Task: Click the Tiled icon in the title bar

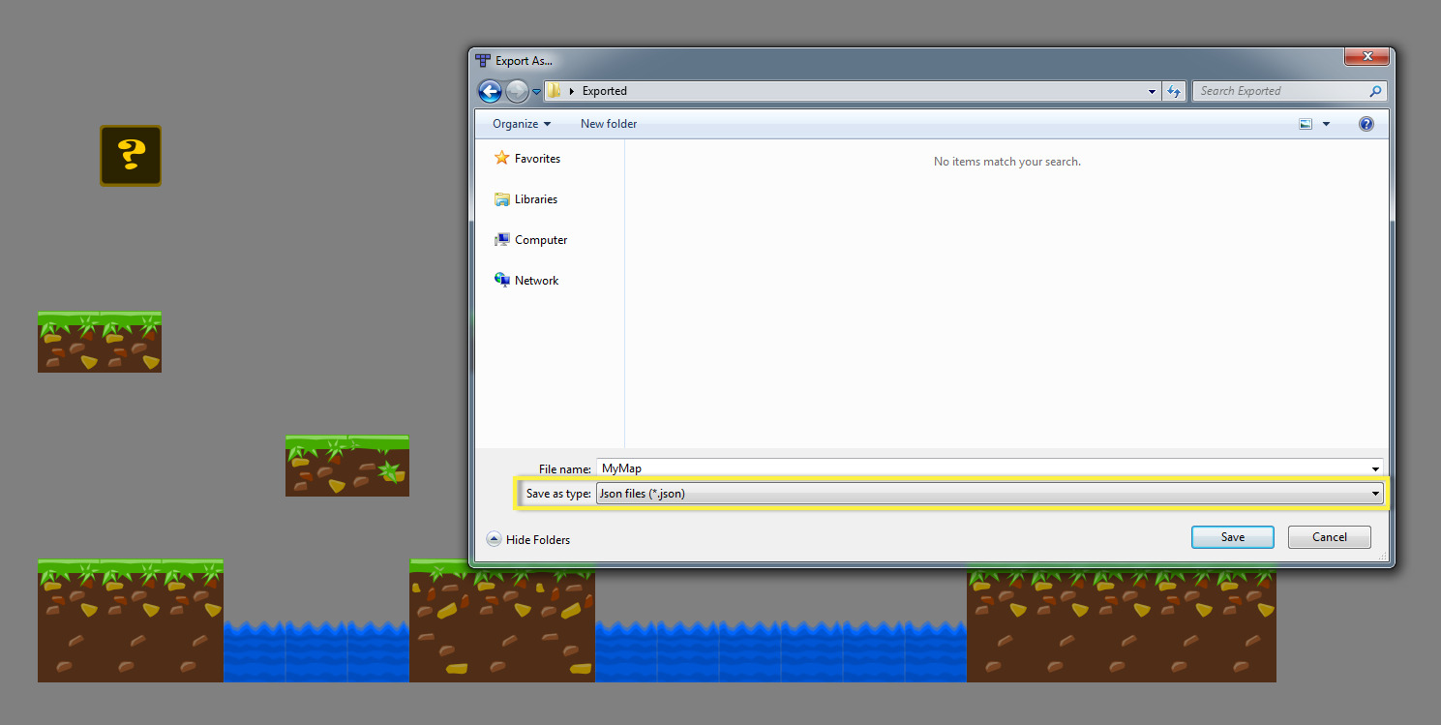Action: coord(482,59)
